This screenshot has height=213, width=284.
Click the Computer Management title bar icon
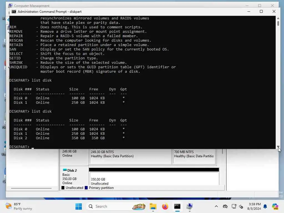[10, 6]
